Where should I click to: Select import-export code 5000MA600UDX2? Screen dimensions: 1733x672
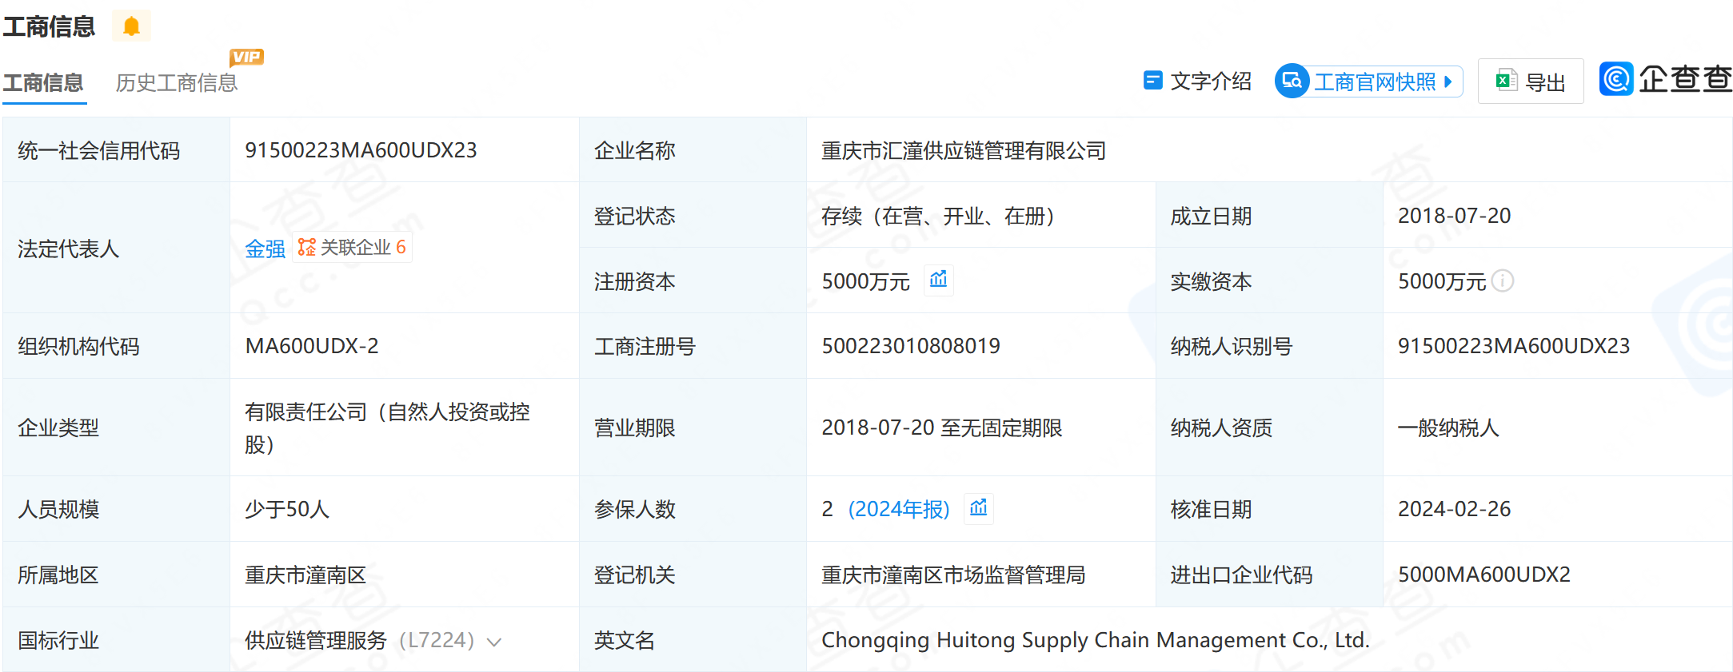click(1484, 575)
